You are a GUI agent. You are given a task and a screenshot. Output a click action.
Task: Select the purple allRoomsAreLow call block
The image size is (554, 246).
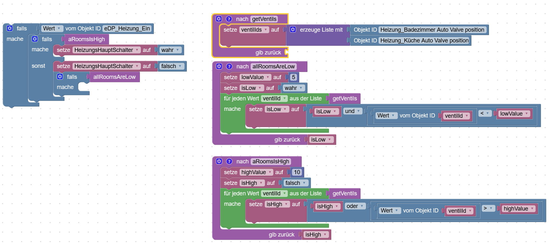point(115,77)
